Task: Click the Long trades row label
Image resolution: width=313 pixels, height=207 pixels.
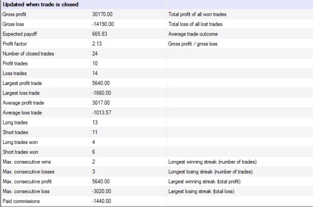Action: click(x=15, y=122)
